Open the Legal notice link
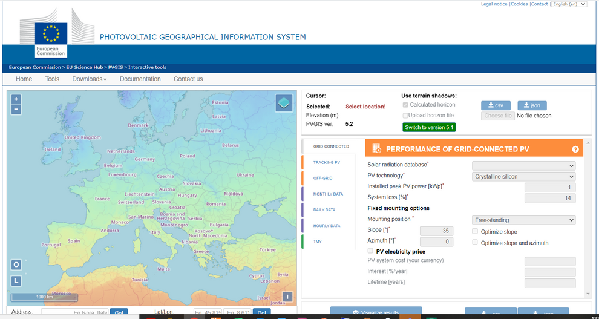The width and height of the screenshot is (599, 319). (x=494, y=4)
